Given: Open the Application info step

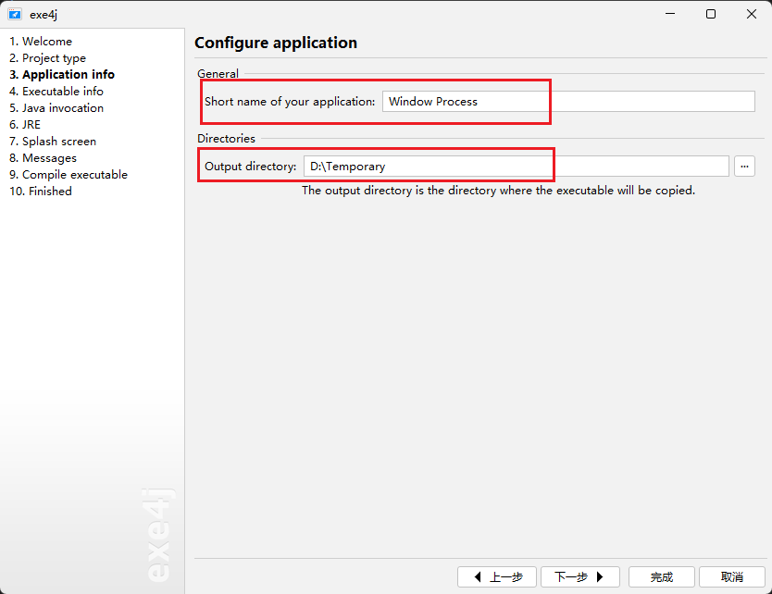Looking at the screenshot, I should 61,74.
